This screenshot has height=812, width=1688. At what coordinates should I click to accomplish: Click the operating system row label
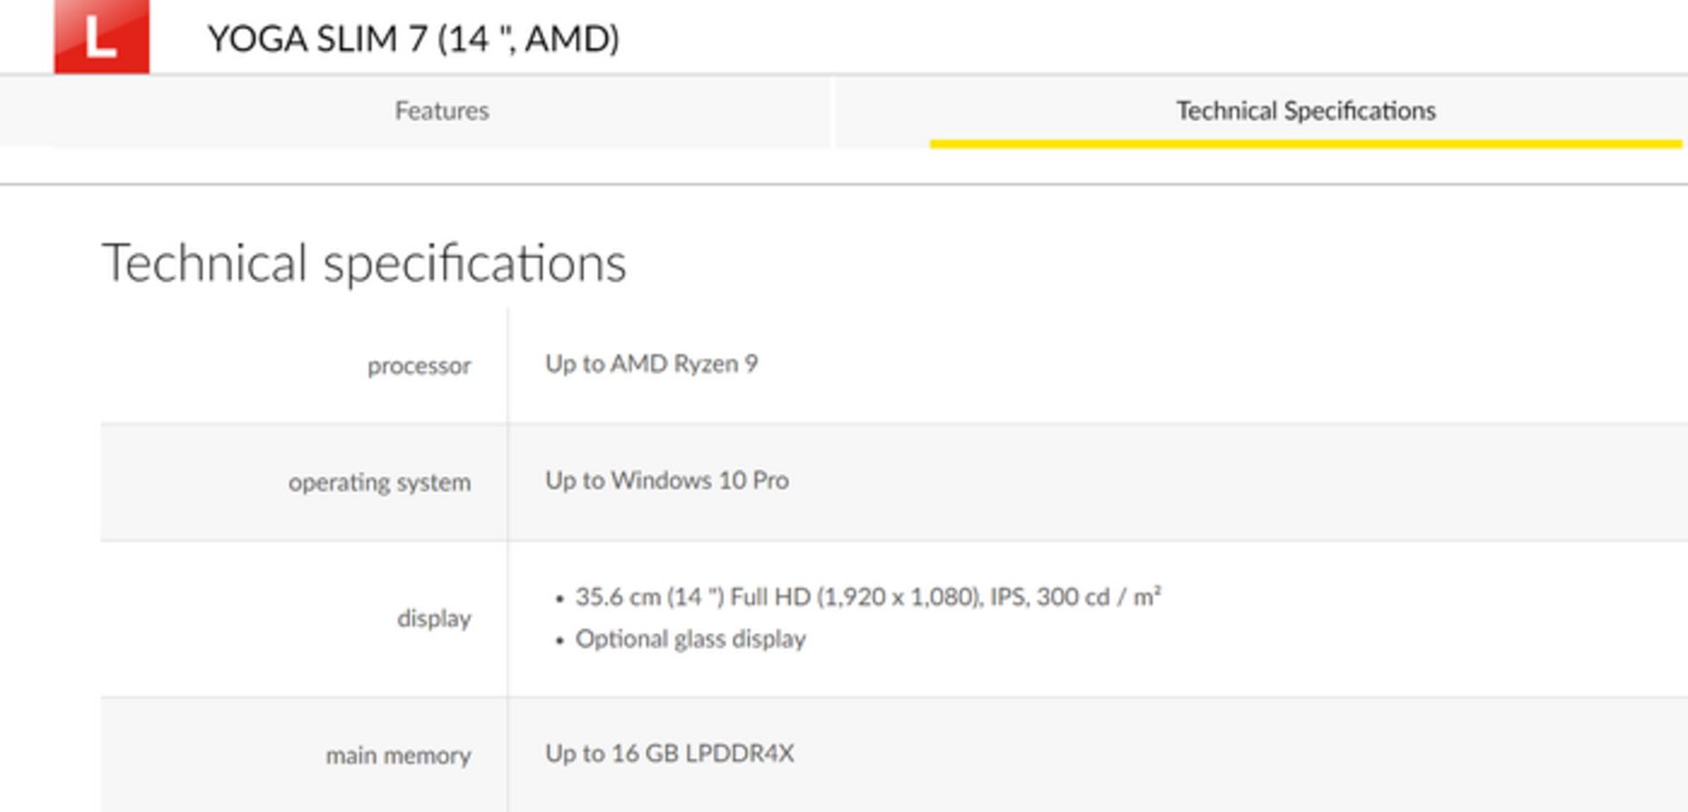click(379, 482)
